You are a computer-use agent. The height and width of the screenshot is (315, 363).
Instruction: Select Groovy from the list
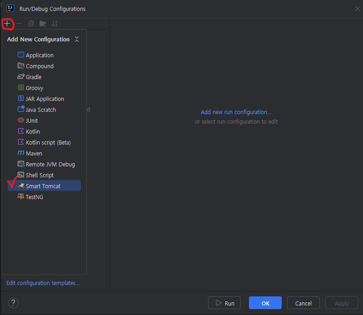44,88
